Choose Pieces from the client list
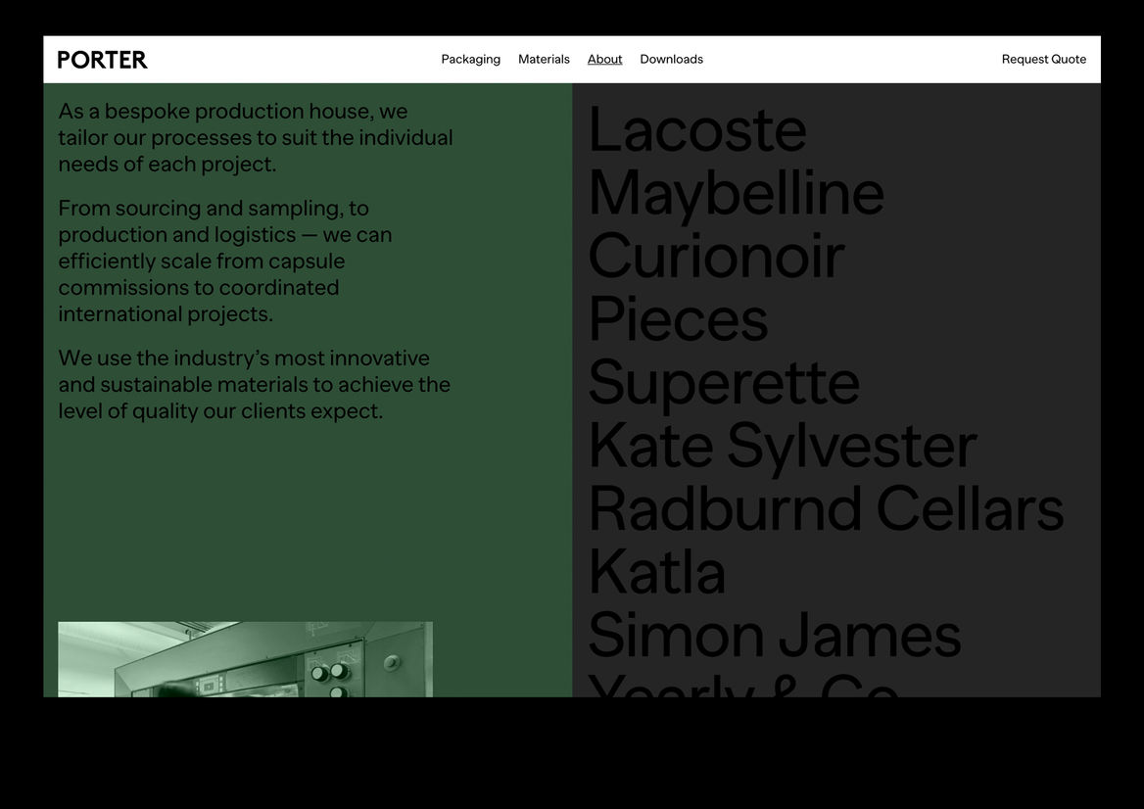Image resolution: width=1144 pixels, height=809 pixels. click(x=678, y=320)
